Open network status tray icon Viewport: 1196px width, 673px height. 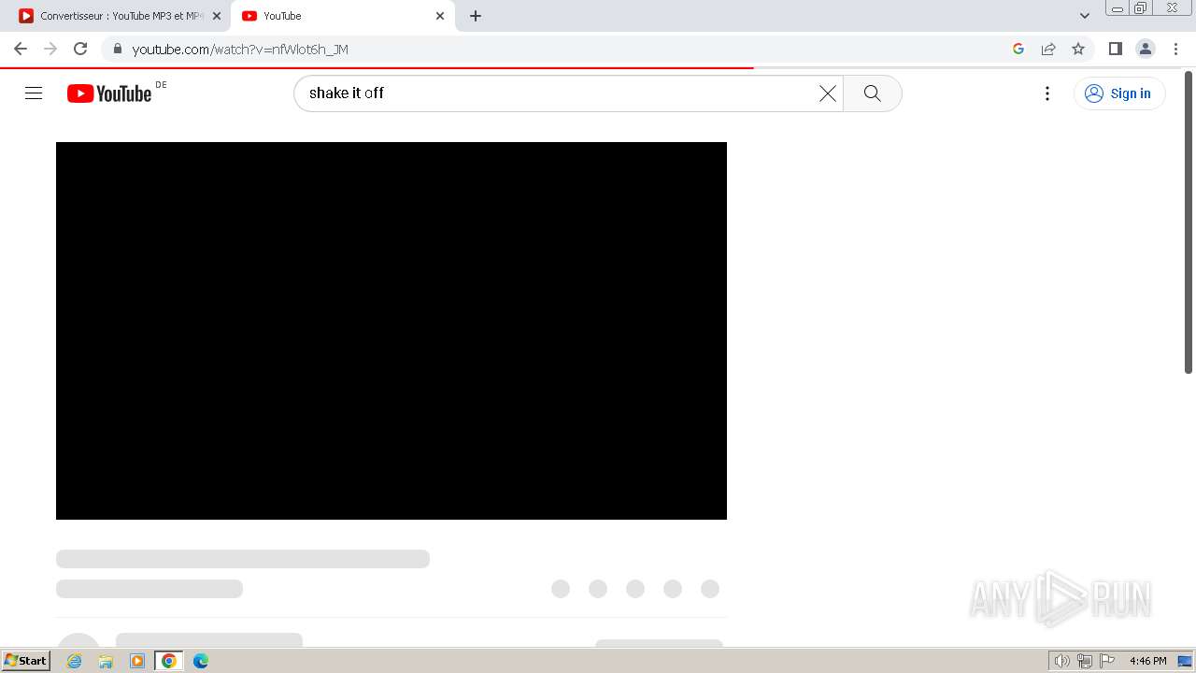[1085, 661]
